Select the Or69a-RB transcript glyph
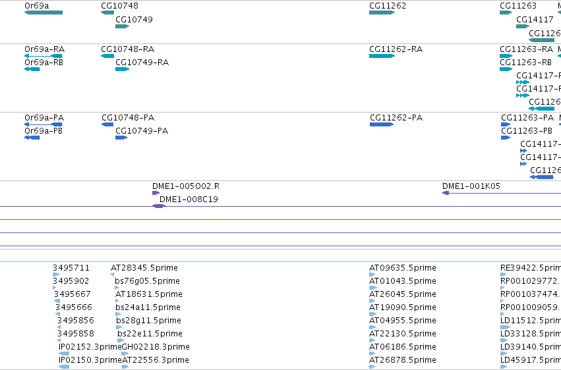This screenshot has height=370, width=561. pos(32,69)
